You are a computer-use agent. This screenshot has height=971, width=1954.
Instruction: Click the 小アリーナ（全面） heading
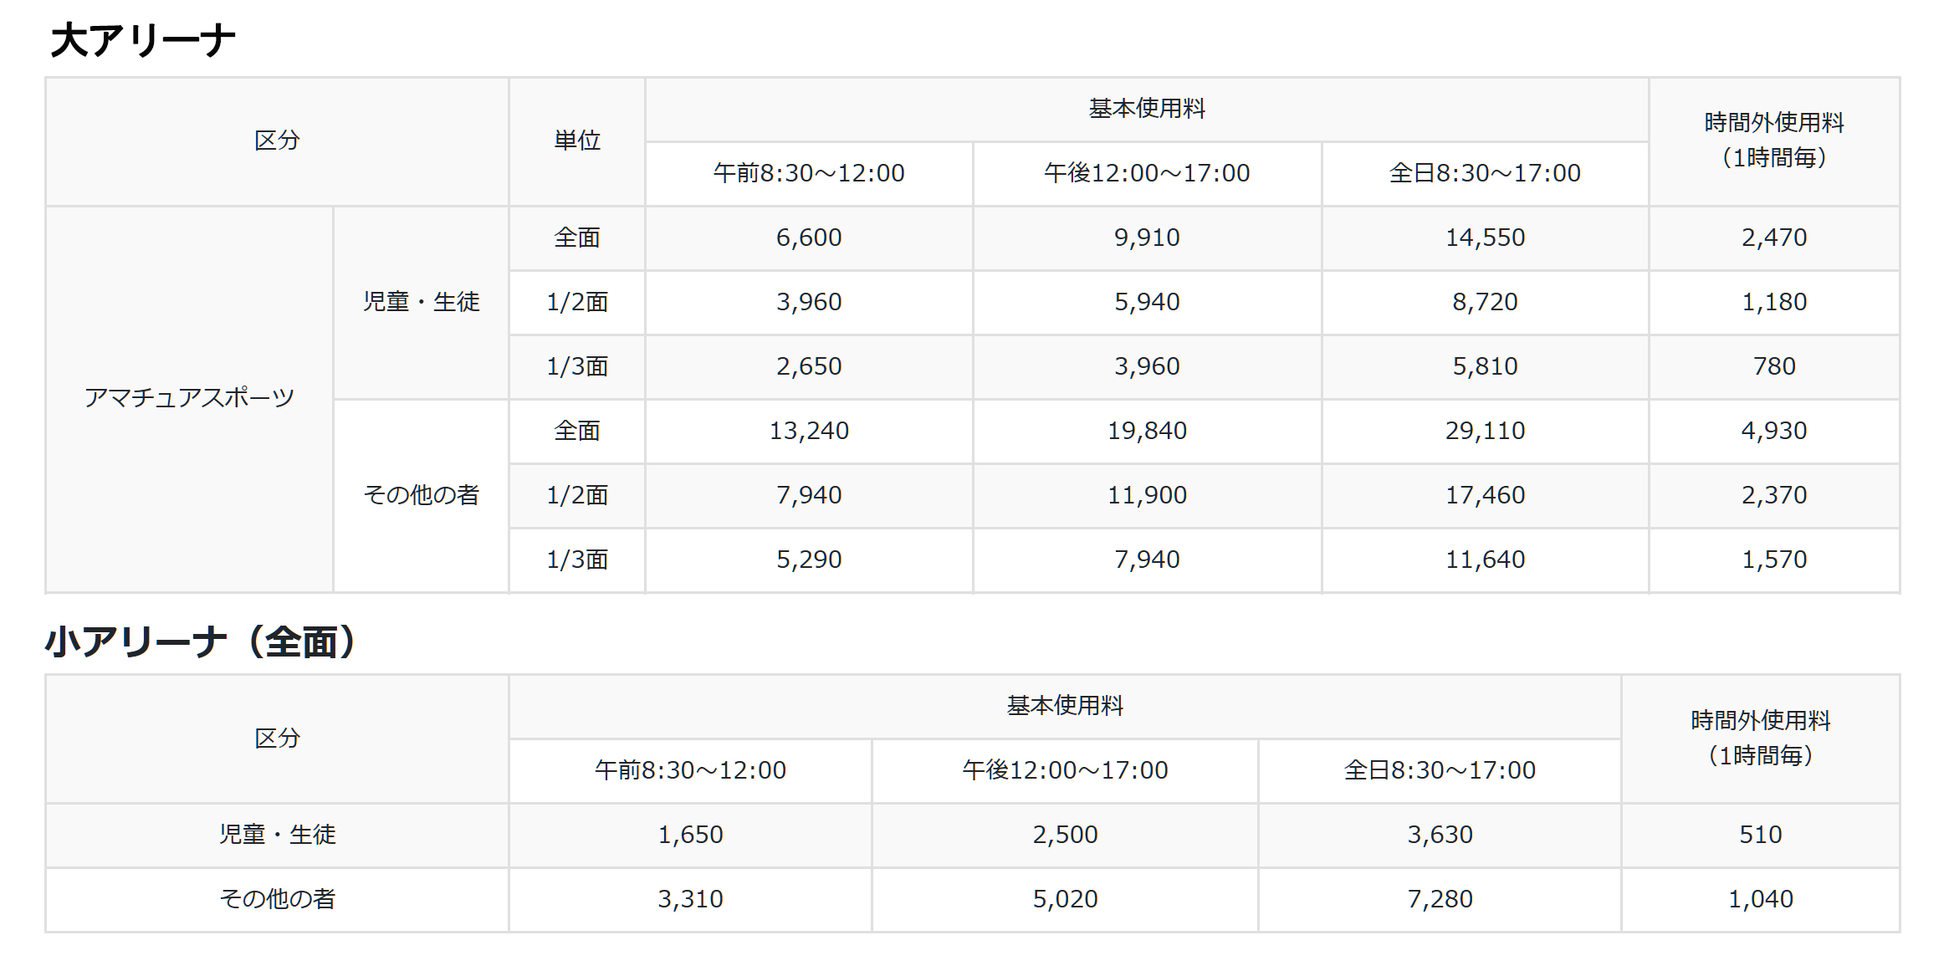pos(202,641)
